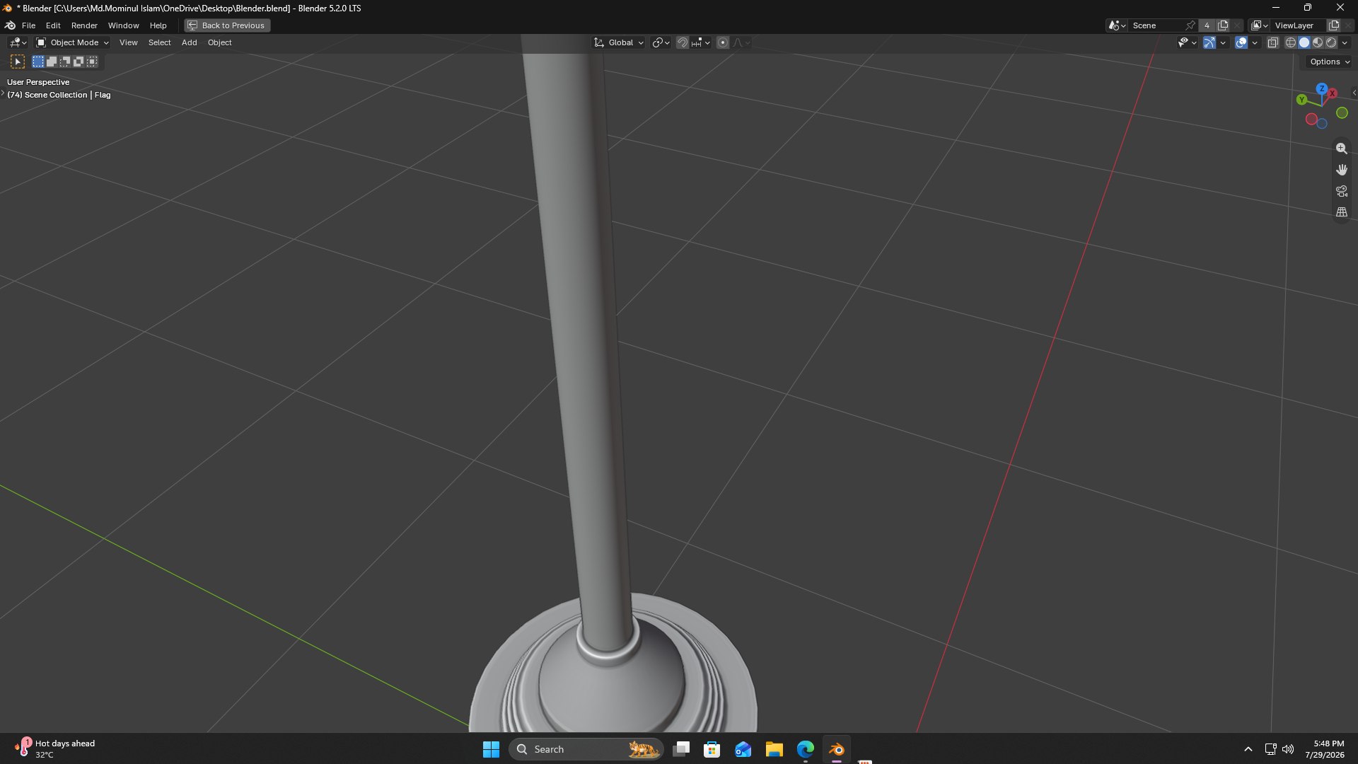This screenshot has height=764, width=1358.
Task: Open the view layer browse dropdown
Action: click(1260, 25)
